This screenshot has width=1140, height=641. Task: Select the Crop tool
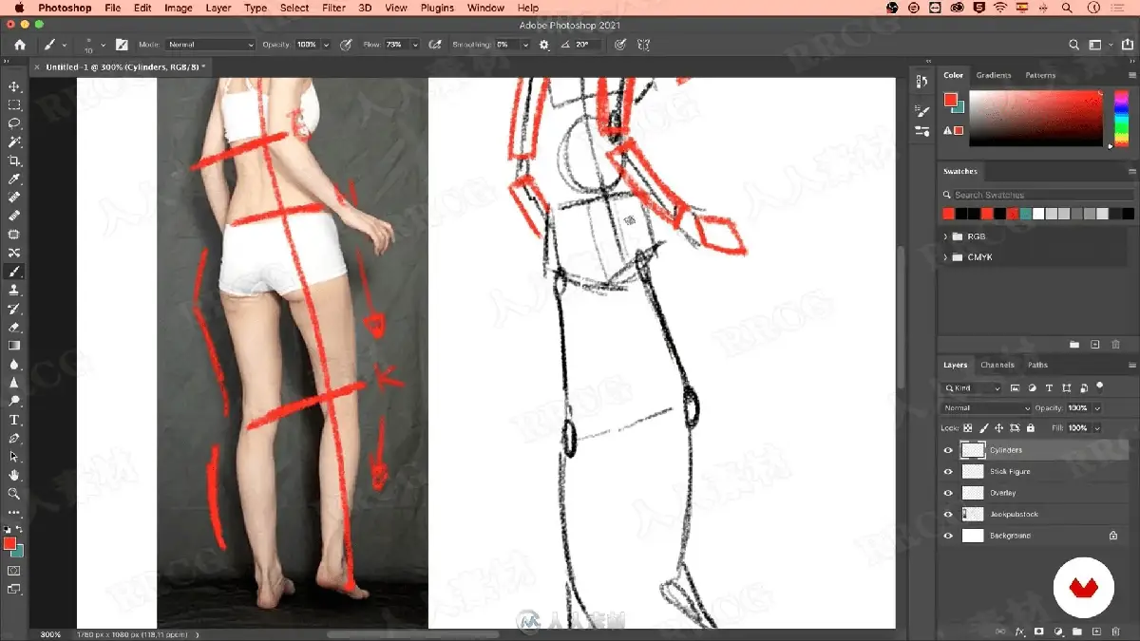point(14,160)
